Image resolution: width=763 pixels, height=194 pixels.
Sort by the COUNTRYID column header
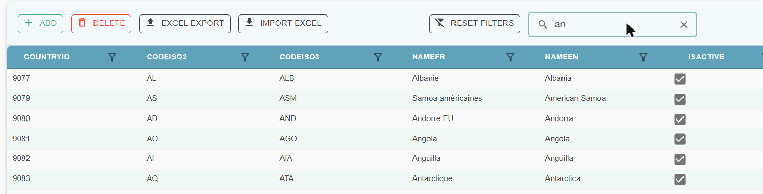pyautogui.click(x=47, y=57)
